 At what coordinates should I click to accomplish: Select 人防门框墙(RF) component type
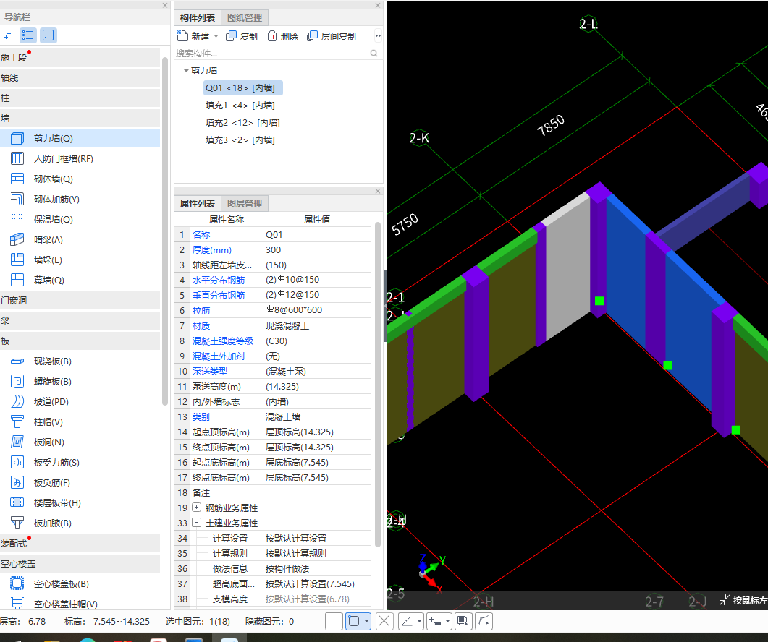(x=63, y=158)
